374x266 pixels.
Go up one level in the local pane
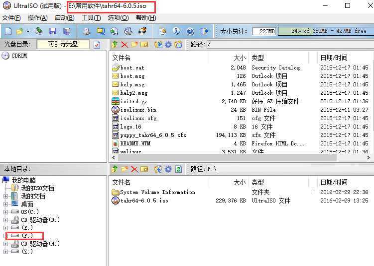[x=115, y=169]
